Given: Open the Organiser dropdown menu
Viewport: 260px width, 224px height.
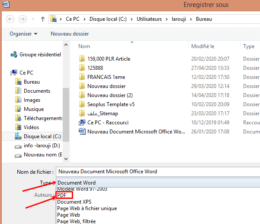Looking at the screenshot, I should [x=23, y=34].
